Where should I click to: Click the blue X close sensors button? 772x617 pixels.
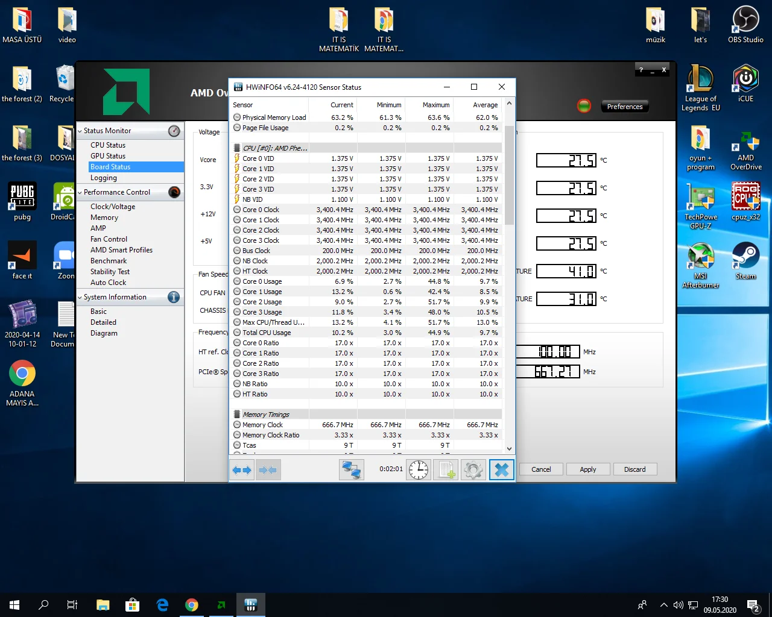501,470
